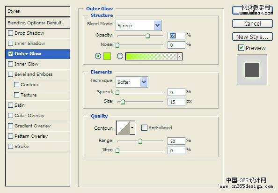This screenshot has width=278, height=193.
Task: Open the Contour curve thumbnail picker
Action: click(123, 128)
